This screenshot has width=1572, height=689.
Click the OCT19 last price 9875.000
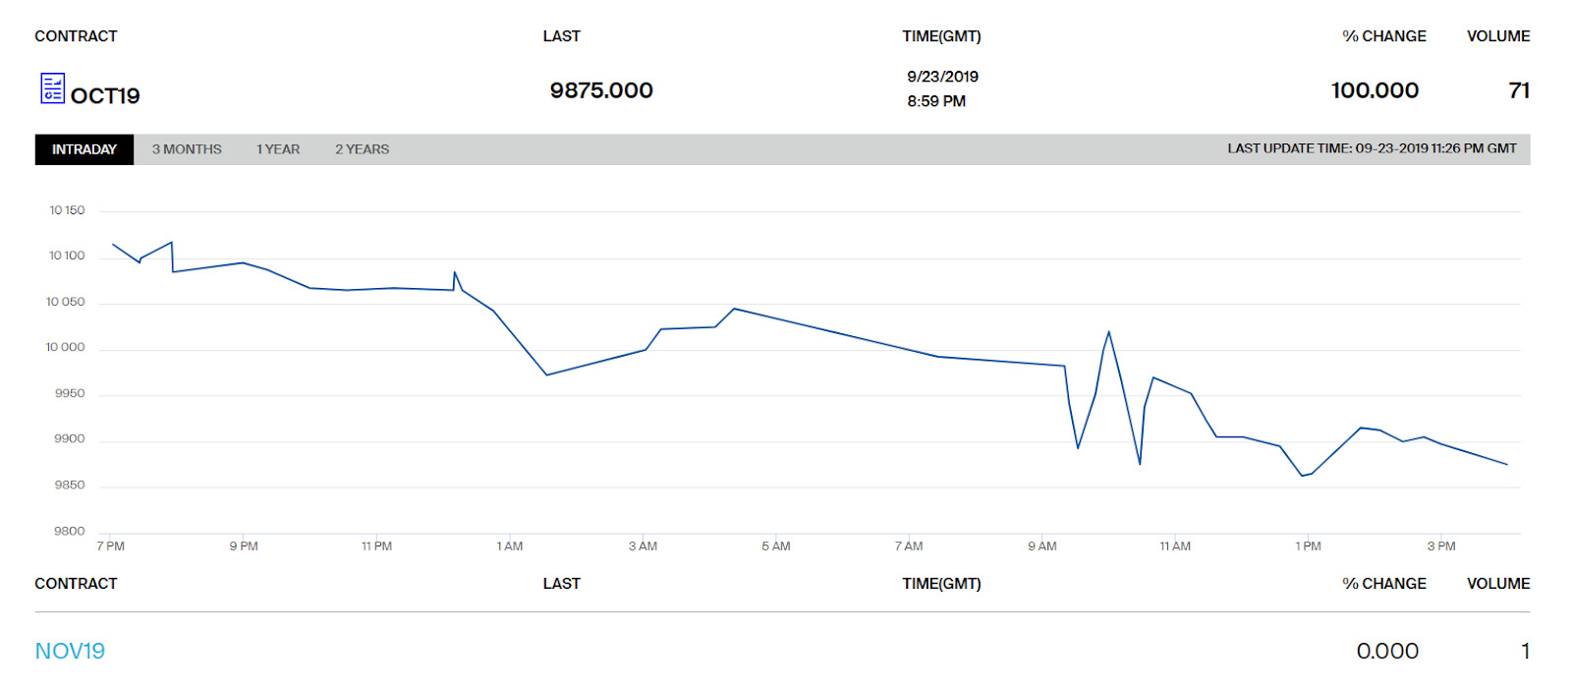click(x=601, y=90)
